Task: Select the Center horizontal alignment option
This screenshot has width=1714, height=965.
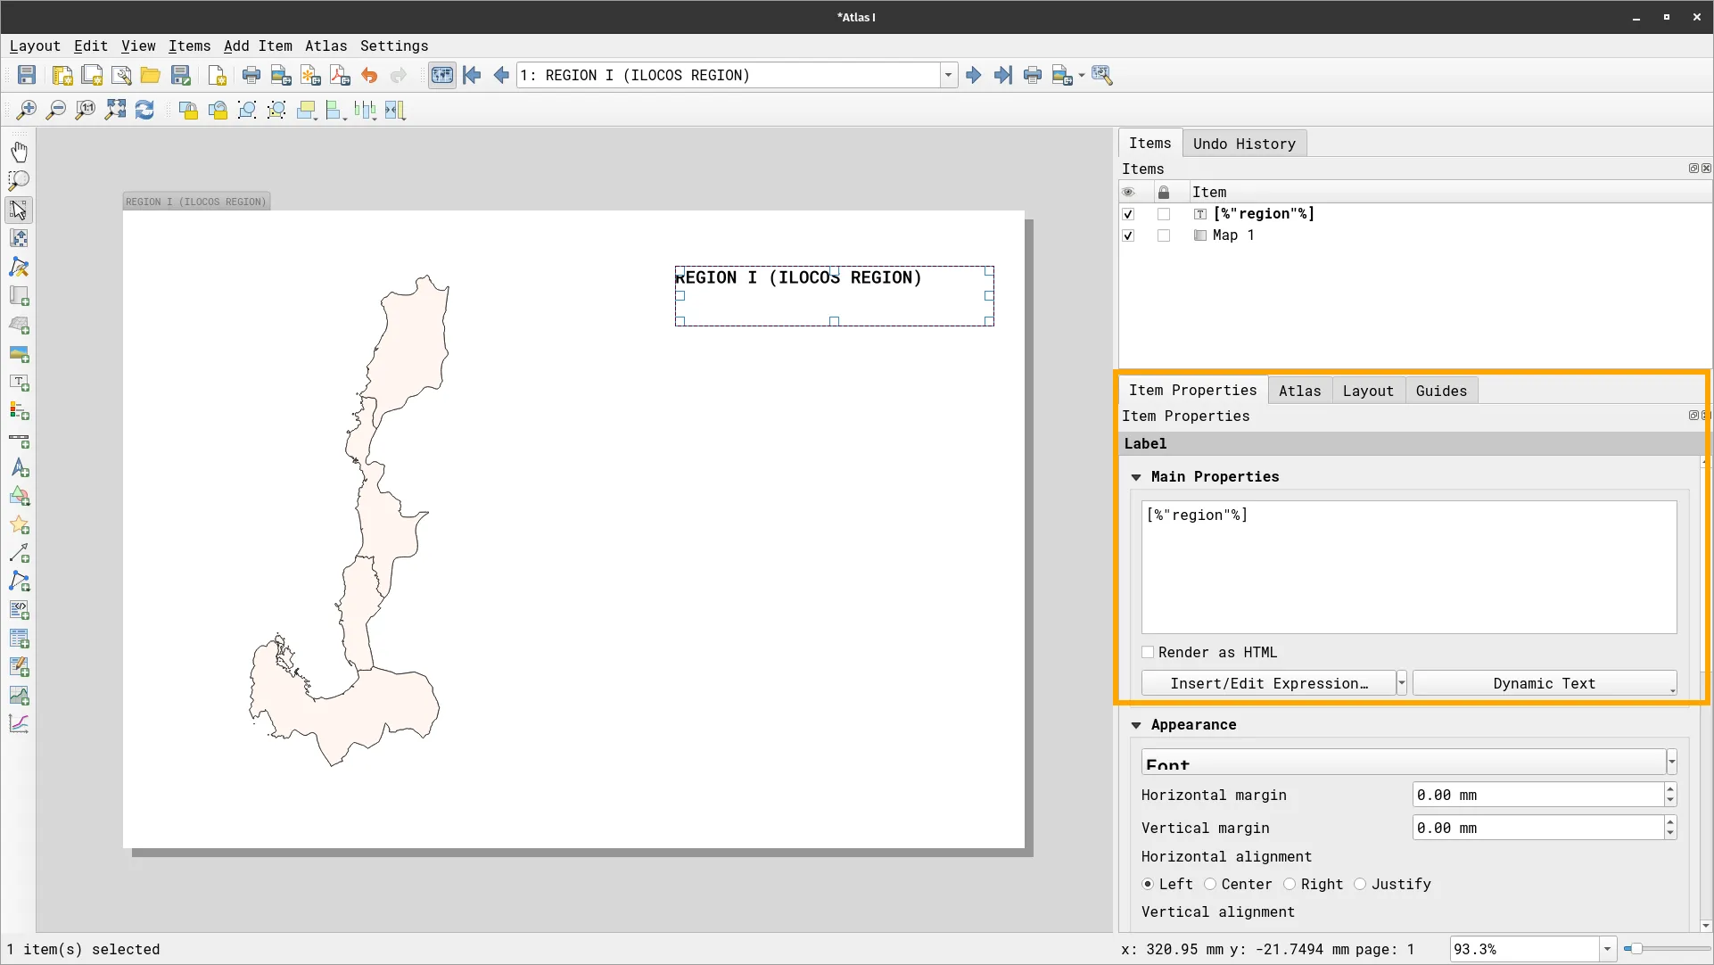Action: point(1210,884)
